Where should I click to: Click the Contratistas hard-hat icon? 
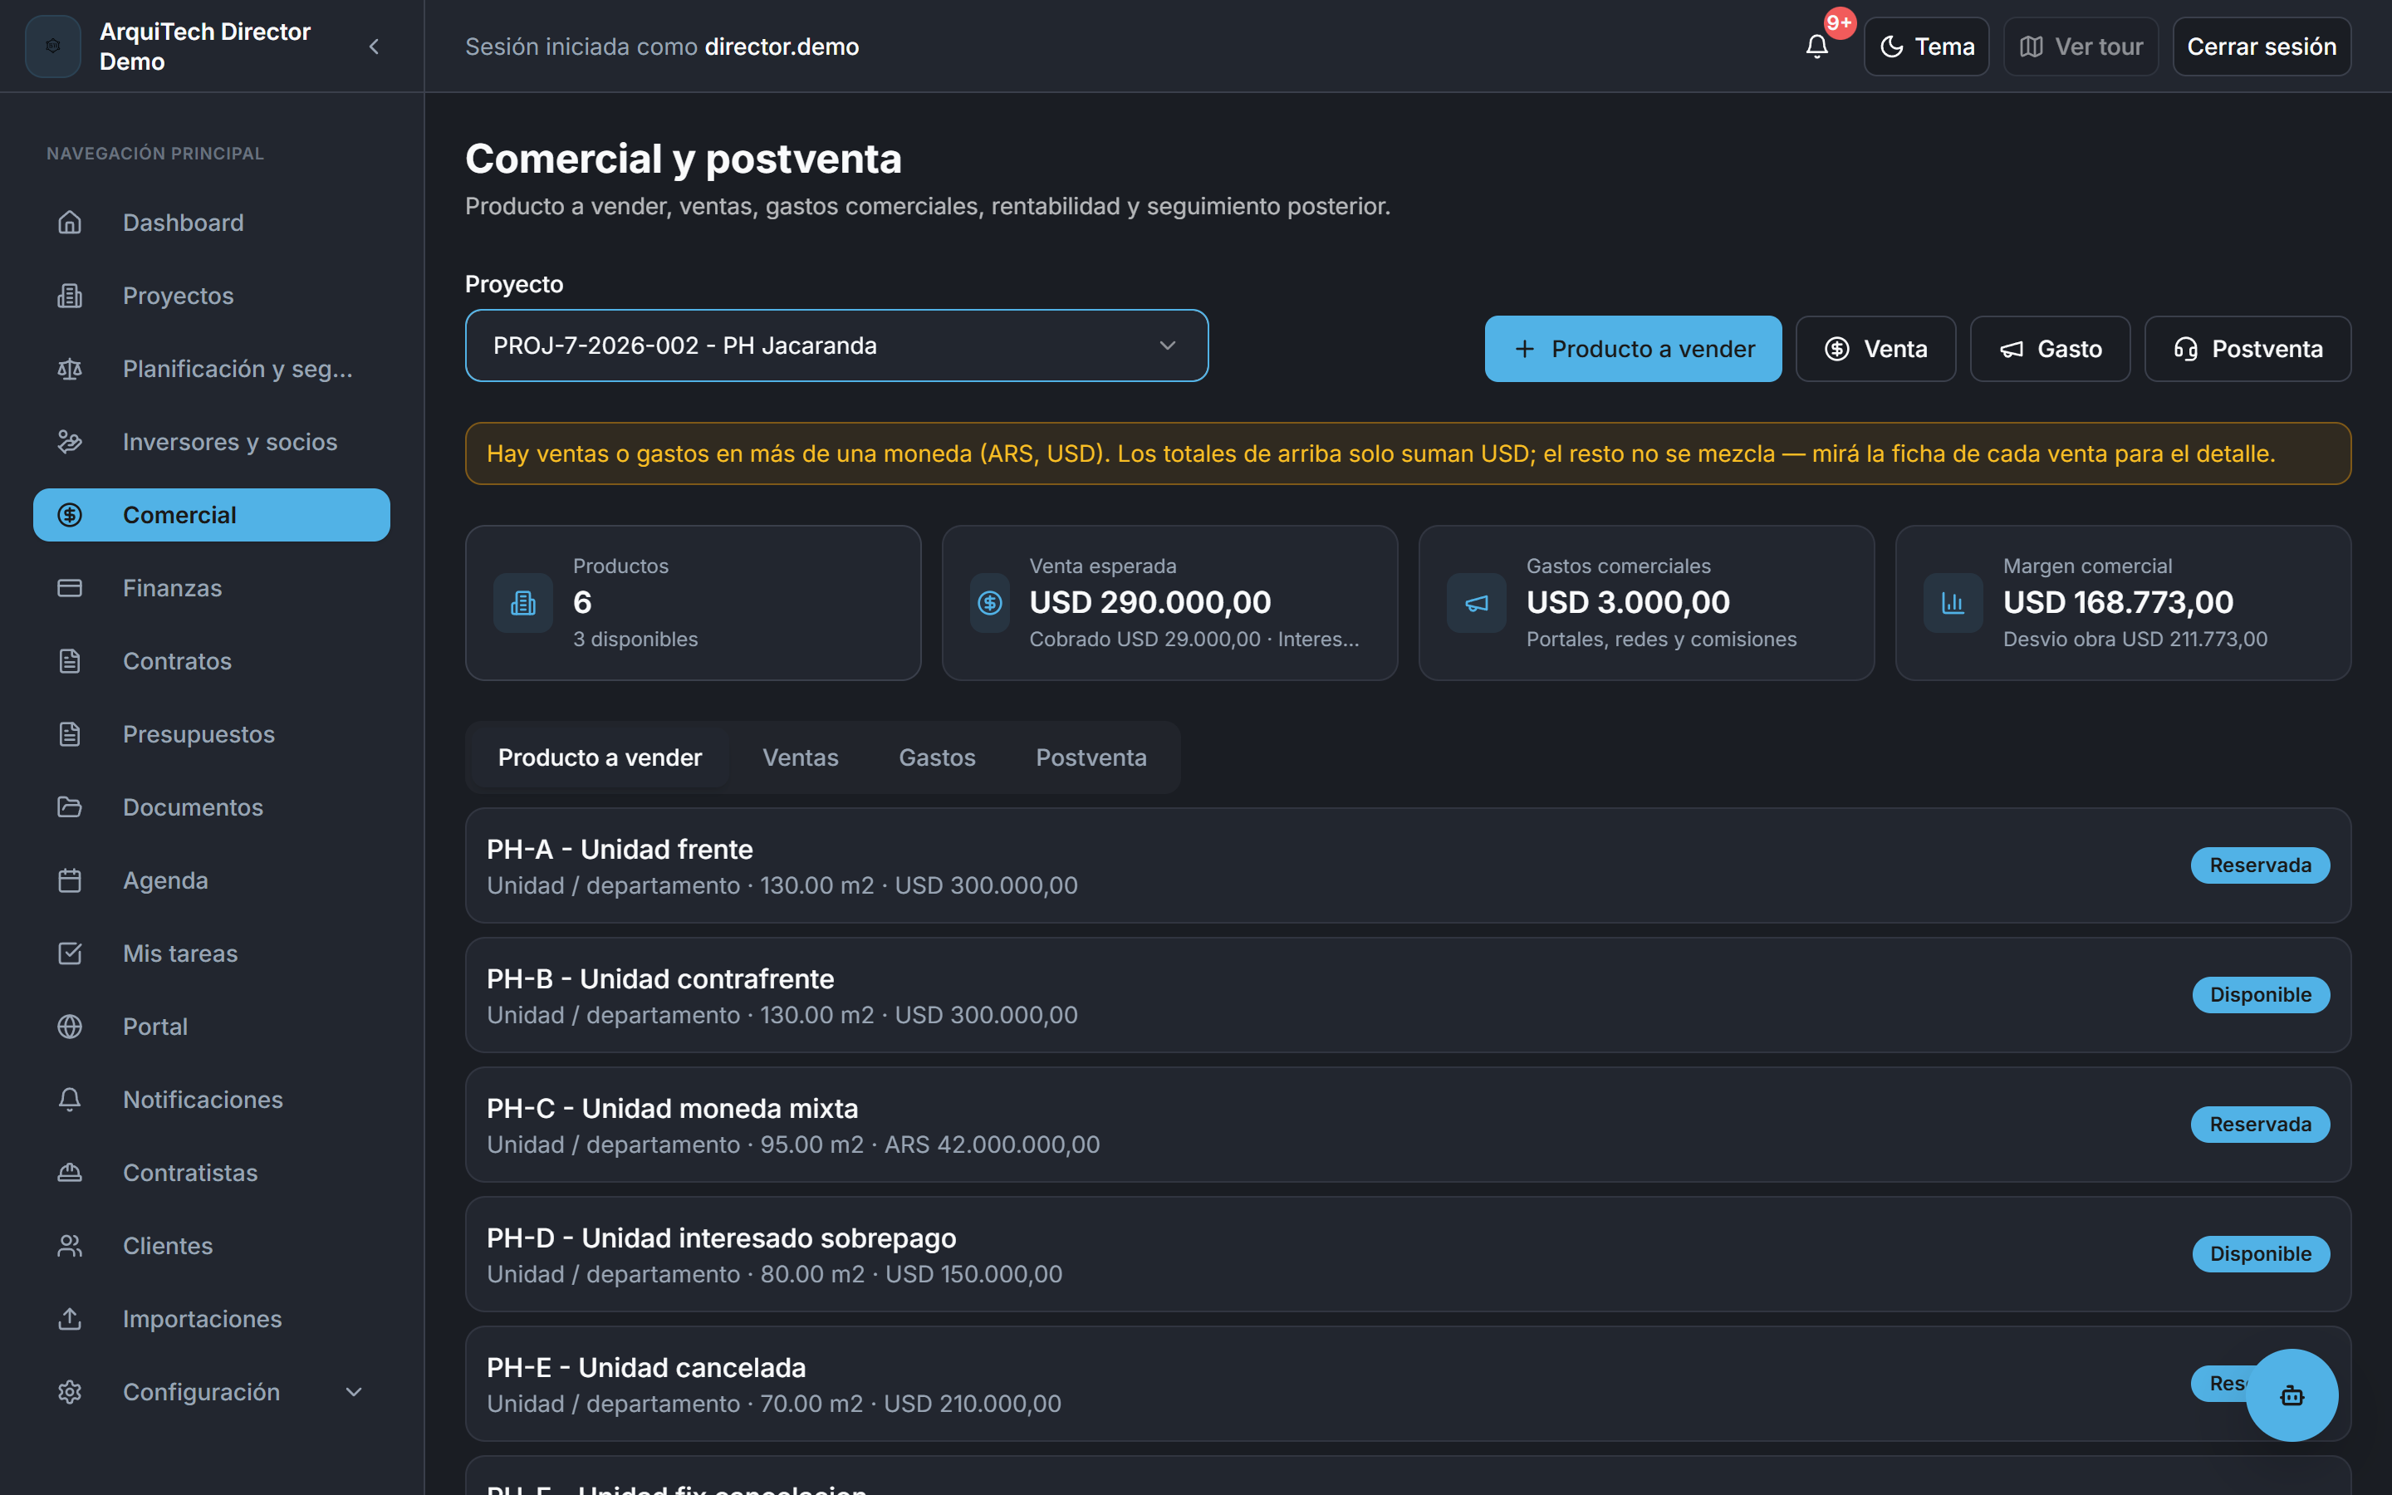[x=69, y=1174]
